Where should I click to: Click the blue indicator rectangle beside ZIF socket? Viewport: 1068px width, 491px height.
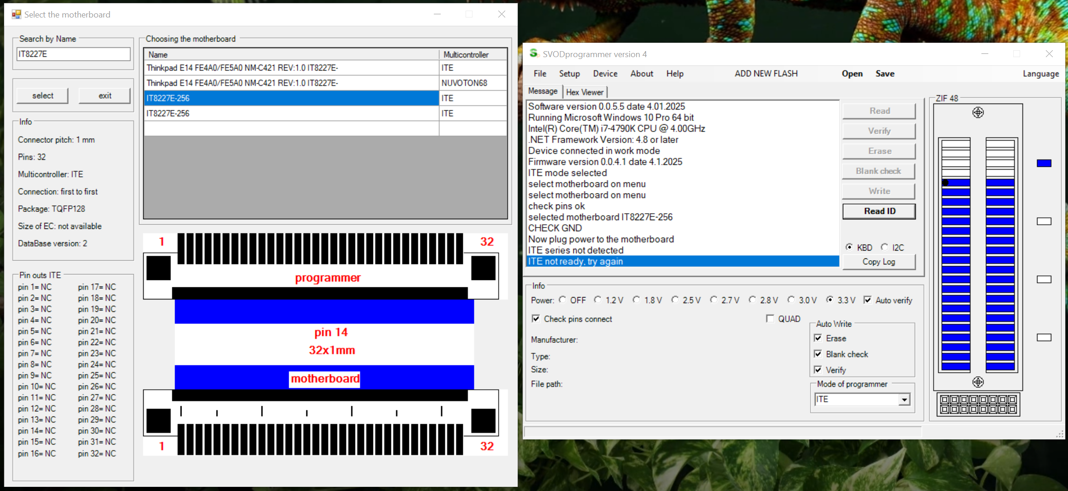pos(1044,163)
